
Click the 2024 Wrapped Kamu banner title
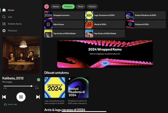click(105, 49)
